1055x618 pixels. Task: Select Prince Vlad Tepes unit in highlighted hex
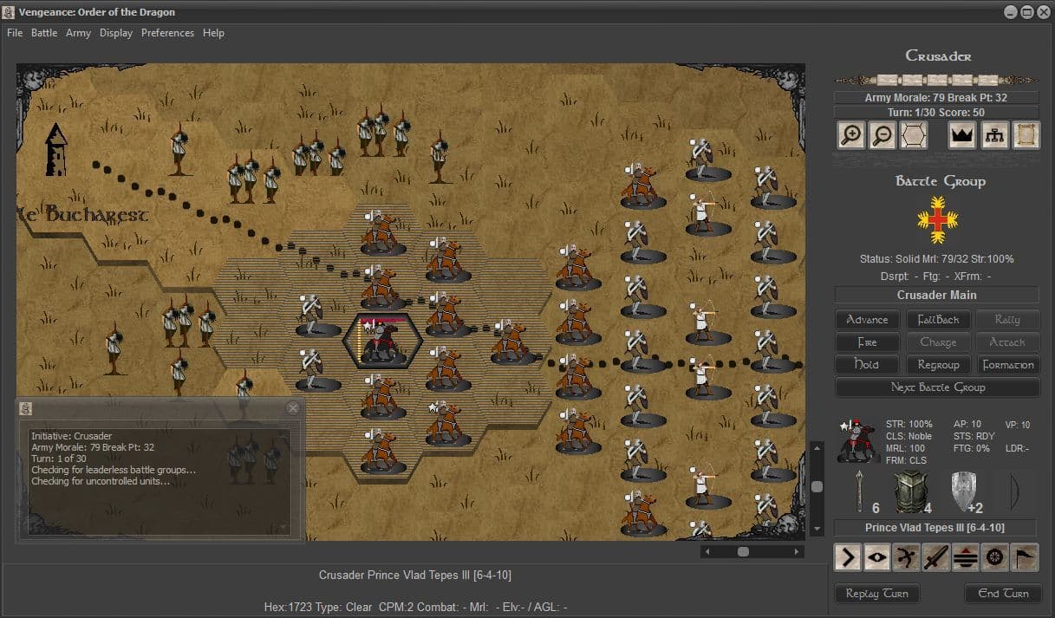382,341
